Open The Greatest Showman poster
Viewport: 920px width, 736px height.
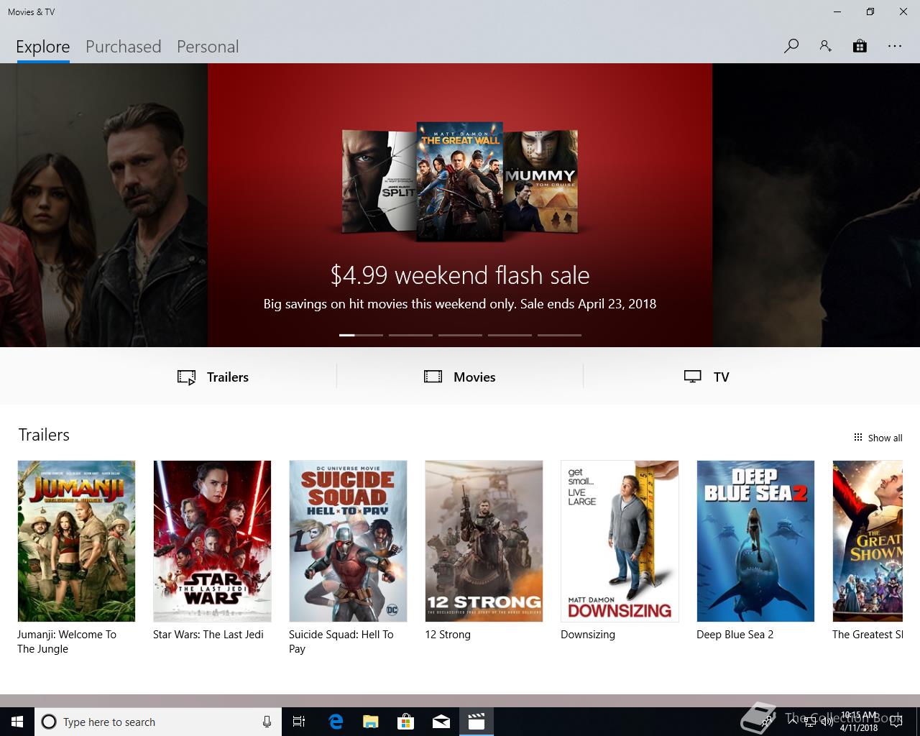868,541
